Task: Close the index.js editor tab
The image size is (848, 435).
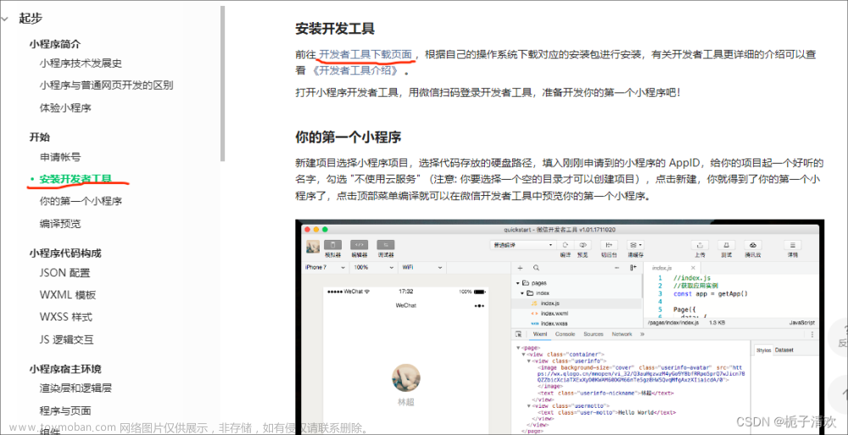Action: pos(693,267)
